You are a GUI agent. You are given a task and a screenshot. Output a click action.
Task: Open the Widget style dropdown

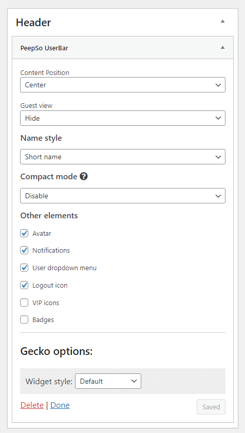click(x=108, y=381)
